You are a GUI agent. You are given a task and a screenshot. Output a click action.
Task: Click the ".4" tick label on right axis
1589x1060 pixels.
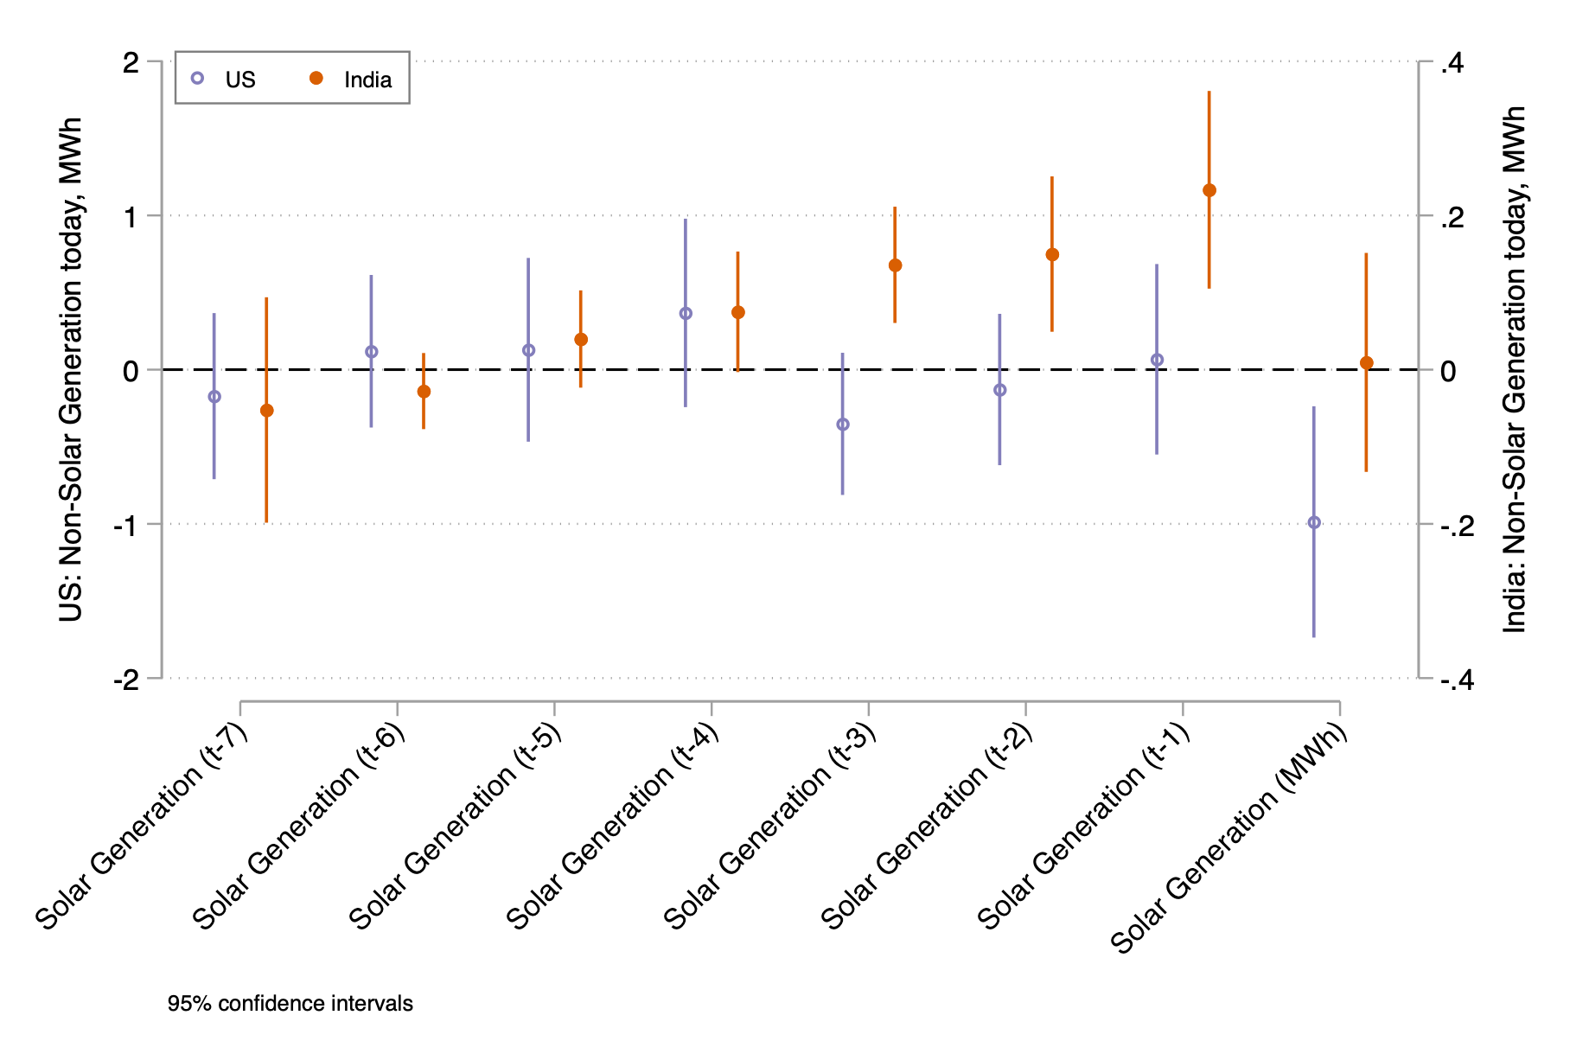[1449, 62]
